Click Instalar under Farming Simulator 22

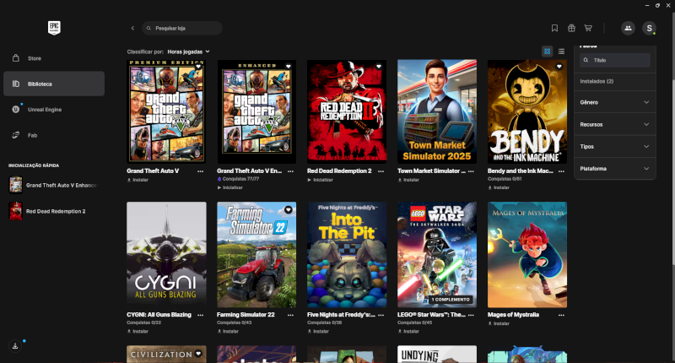tap(228, 332)
